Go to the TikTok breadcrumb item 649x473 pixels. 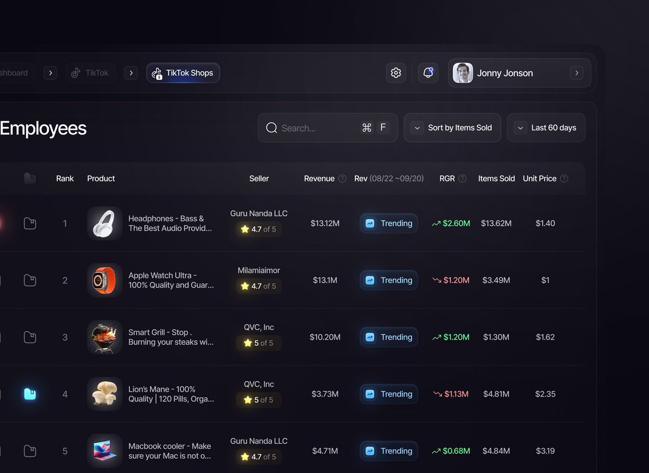(91, 73)
